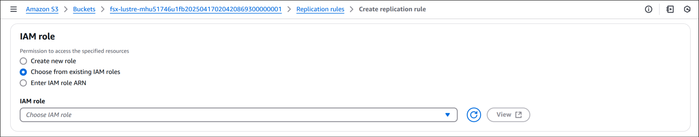699x137 pixels.
Task: Select the Enter IAM role ARN option
Action: click(x=23, y=83)
